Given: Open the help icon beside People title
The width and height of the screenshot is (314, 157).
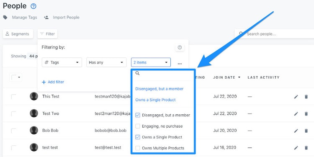Looking at the screenshot, I should pos(33,6).
